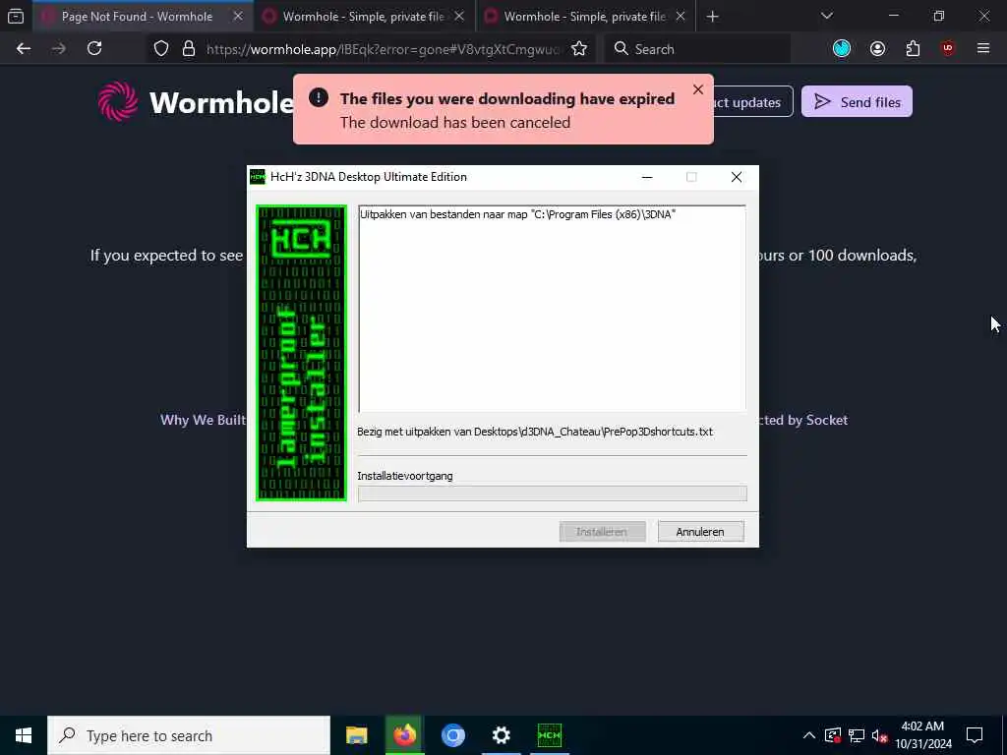Click the HCH installer taskbar icon
Image resolution: width=1007 pixels, height=755 pixels.
pyautogui.click(x=549, y=735)
